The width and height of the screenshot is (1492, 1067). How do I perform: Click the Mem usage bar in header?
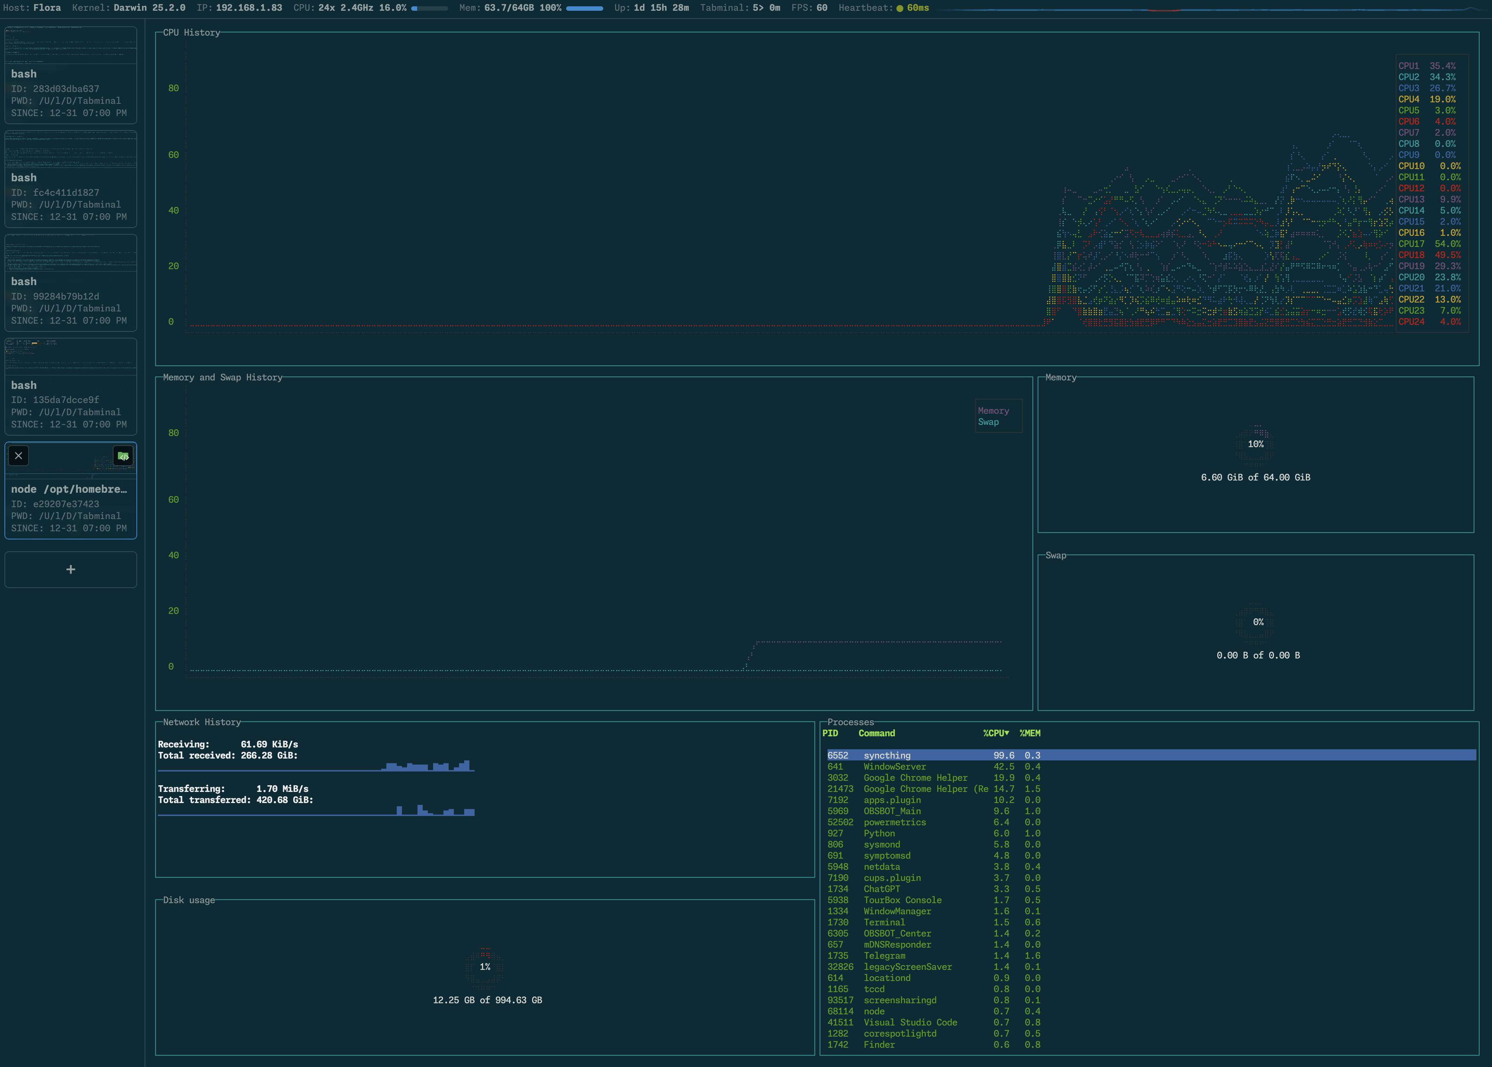[584, 9]
